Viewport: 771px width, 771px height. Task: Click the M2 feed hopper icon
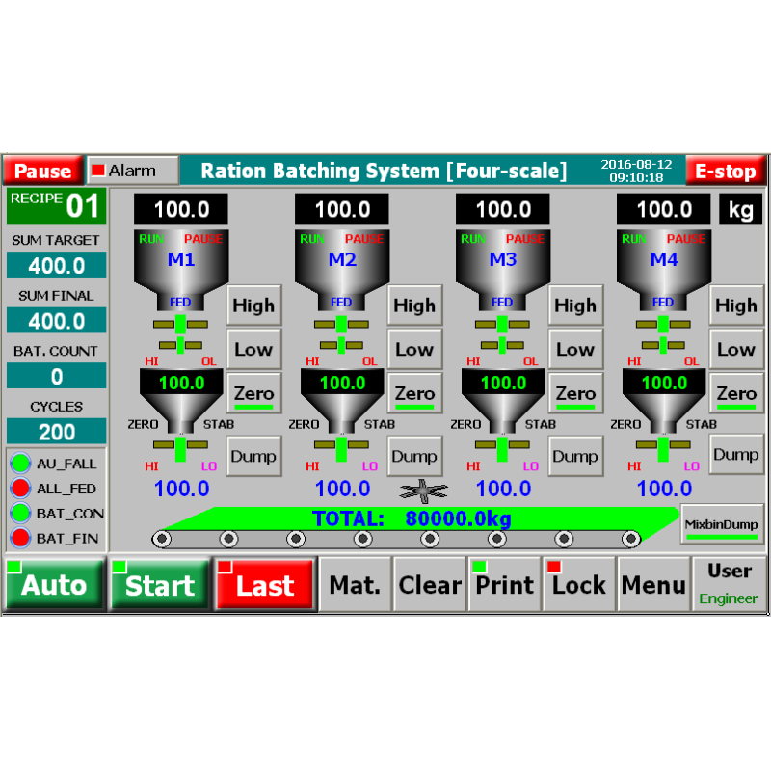342,270
